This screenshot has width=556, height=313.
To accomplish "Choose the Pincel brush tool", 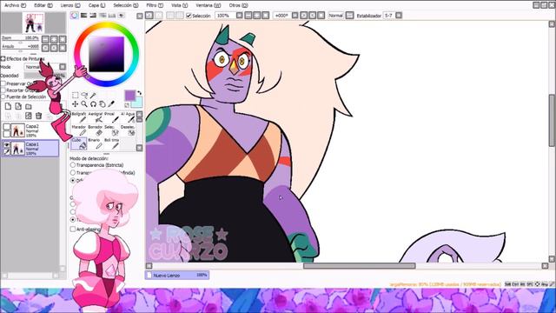I will click(x=111, y=117).
